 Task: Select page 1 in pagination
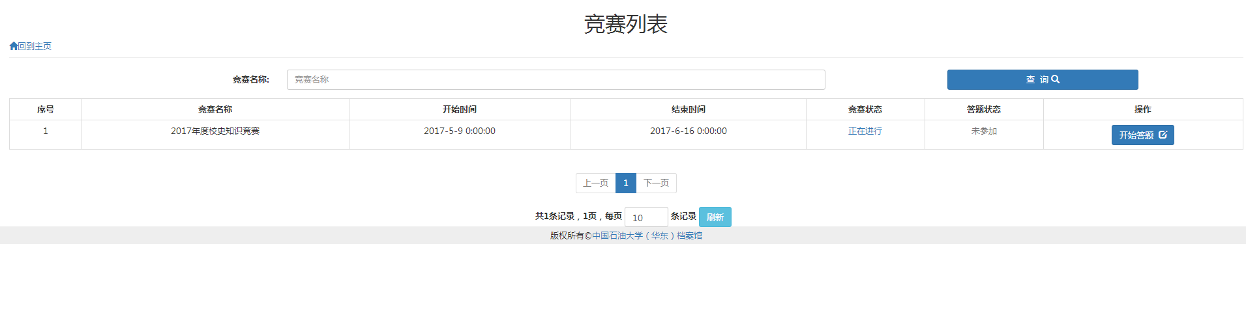click(x=626, y=183)
